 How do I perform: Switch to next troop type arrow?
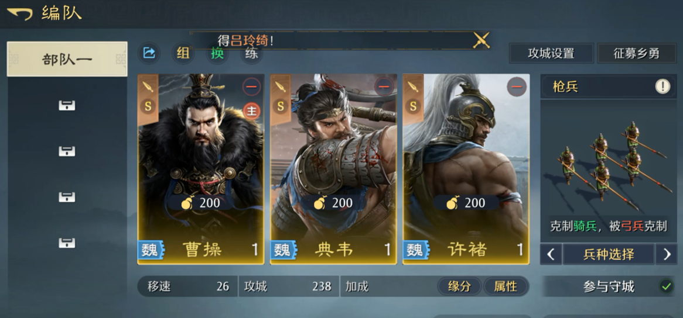(667, 254)
